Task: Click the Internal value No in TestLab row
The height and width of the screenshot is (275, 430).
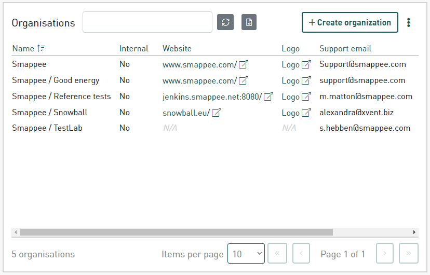Action: click(x=125, y=128)
